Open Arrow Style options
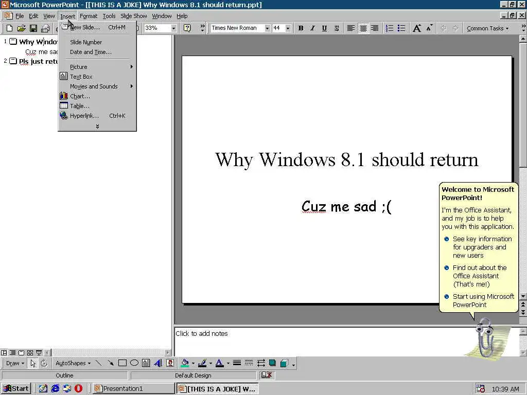 [x=261, y=363]
